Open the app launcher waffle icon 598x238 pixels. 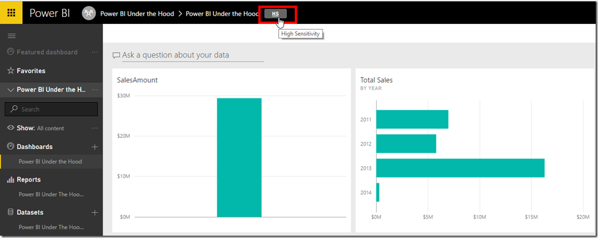click(12, 13)
